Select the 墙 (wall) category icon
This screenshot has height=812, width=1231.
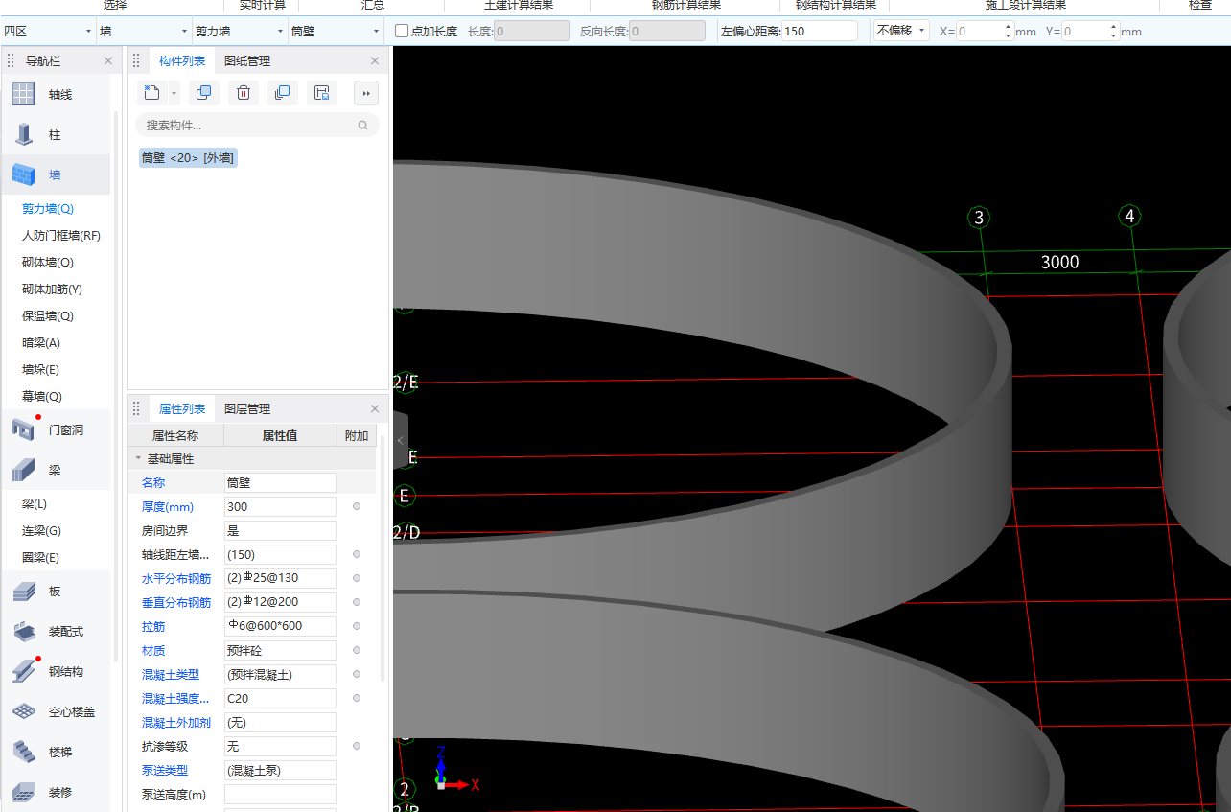(23, 174)
